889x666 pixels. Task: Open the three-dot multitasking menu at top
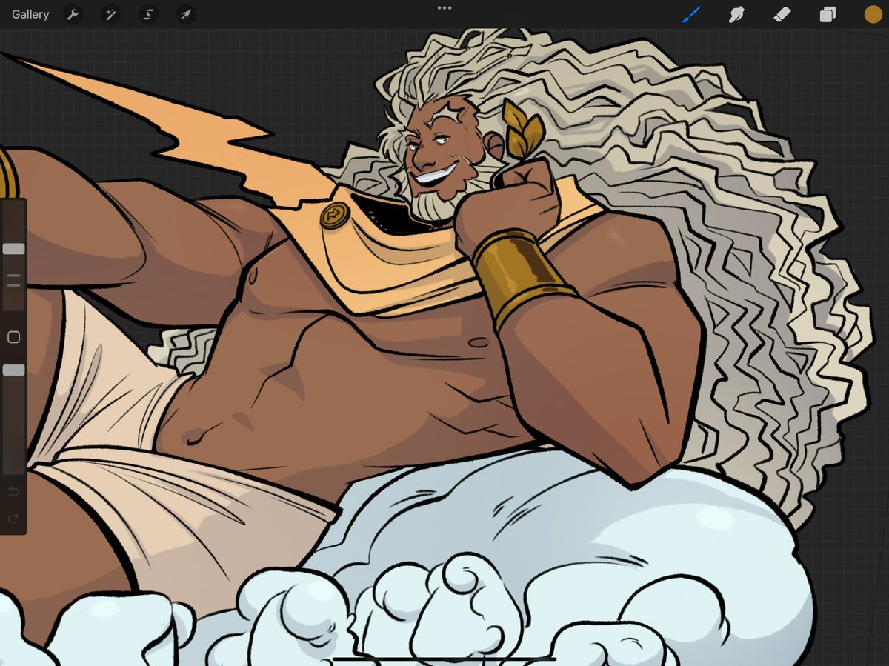click(x=444, y=8)
